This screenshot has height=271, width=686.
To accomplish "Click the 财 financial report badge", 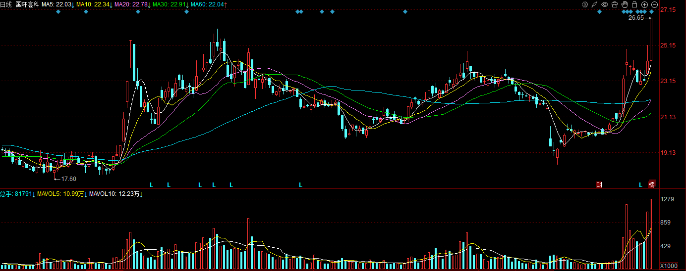I will pyautogui.click(x=599, y=184).
